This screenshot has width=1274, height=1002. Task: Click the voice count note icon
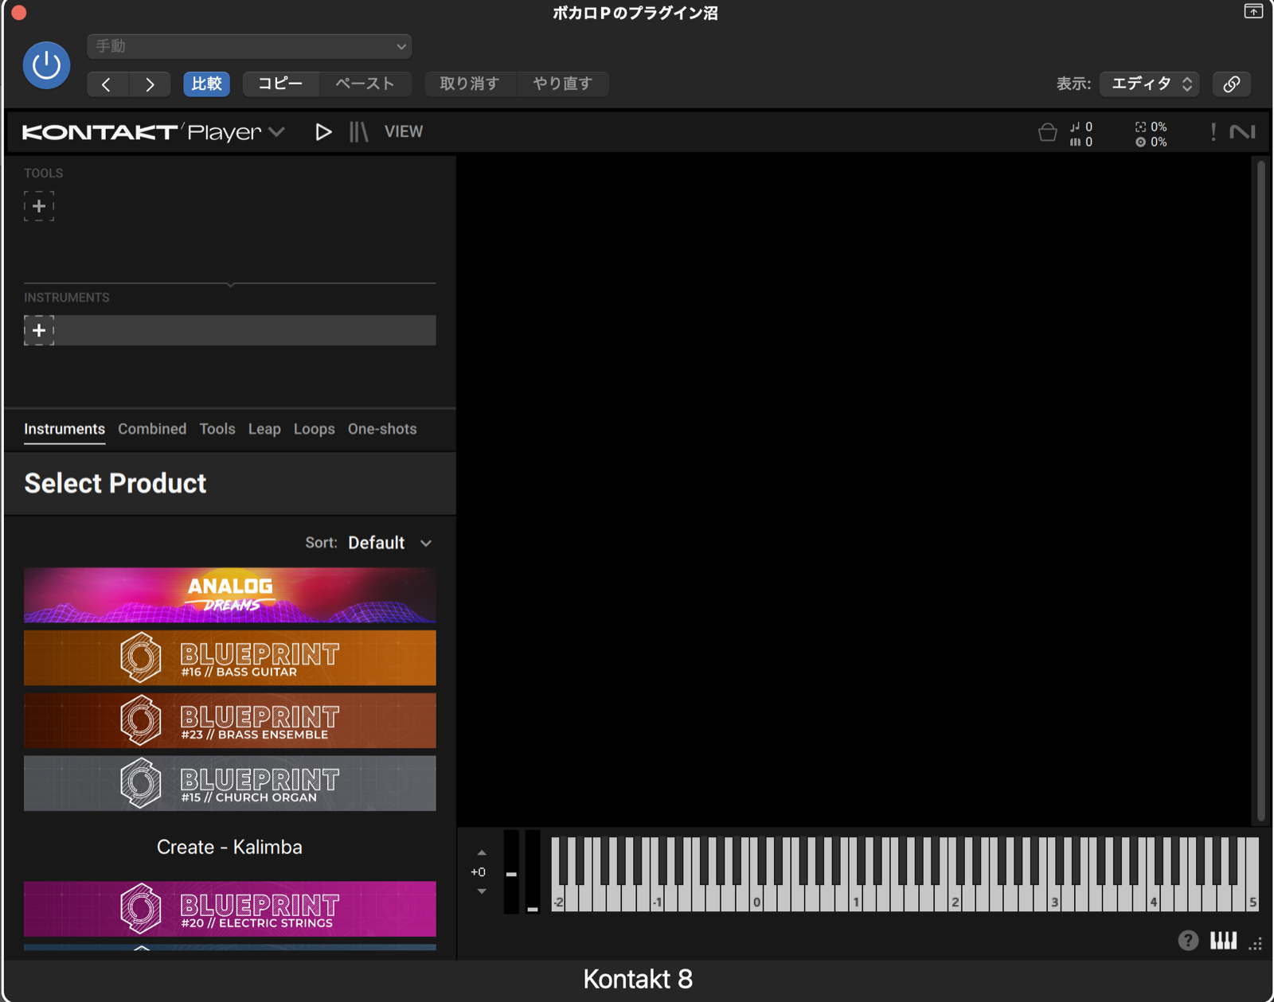[x=1075, y=127]
